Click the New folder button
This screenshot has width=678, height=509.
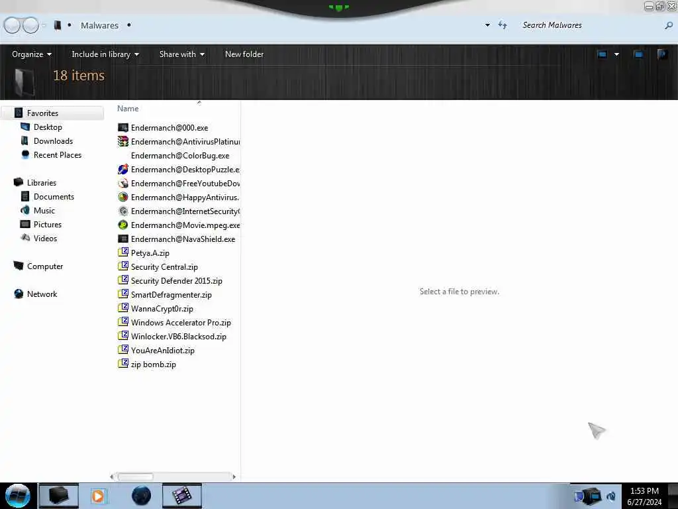click(x=244, y=54)
